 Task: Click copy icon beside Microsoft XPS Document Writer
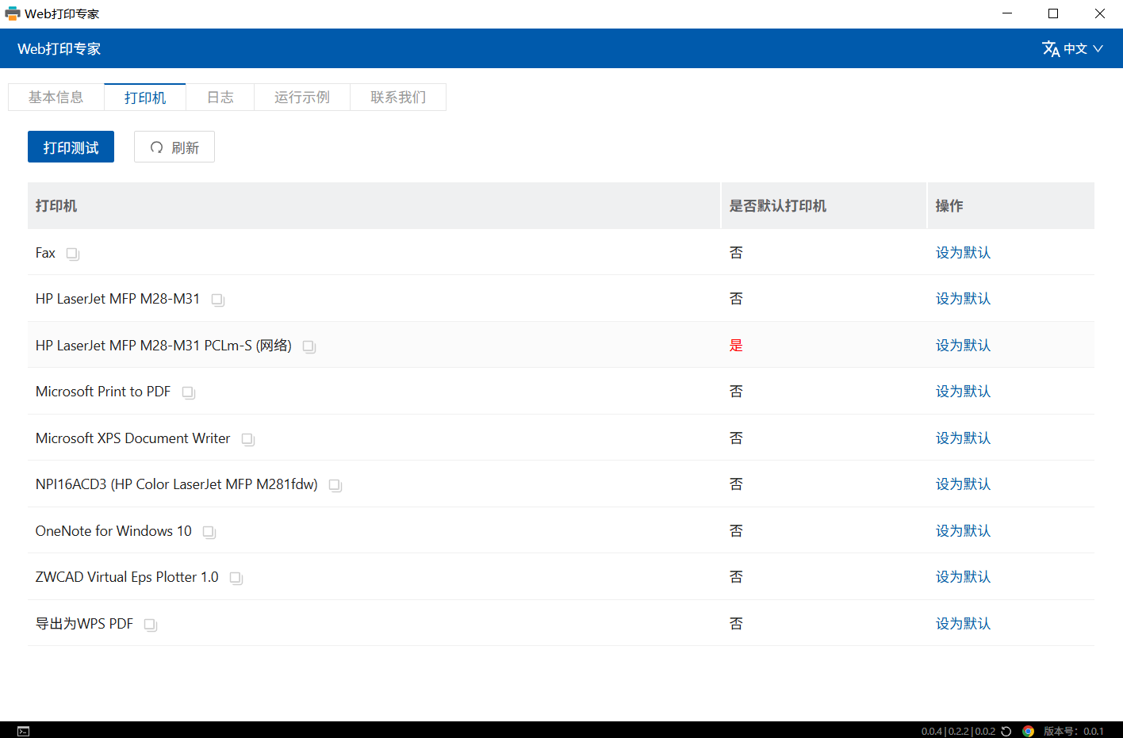tap(247, 439)
